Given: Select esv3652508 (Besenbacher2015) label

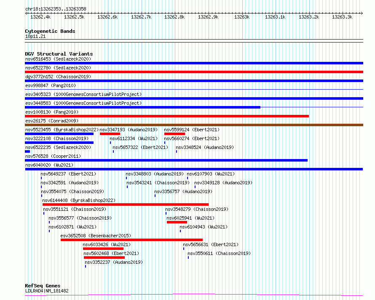Looking at the screenshot, I should [96, 236].
